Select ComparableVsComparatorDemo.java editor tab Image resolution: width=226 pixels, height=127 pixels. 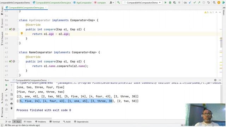[x=26, y=7]
